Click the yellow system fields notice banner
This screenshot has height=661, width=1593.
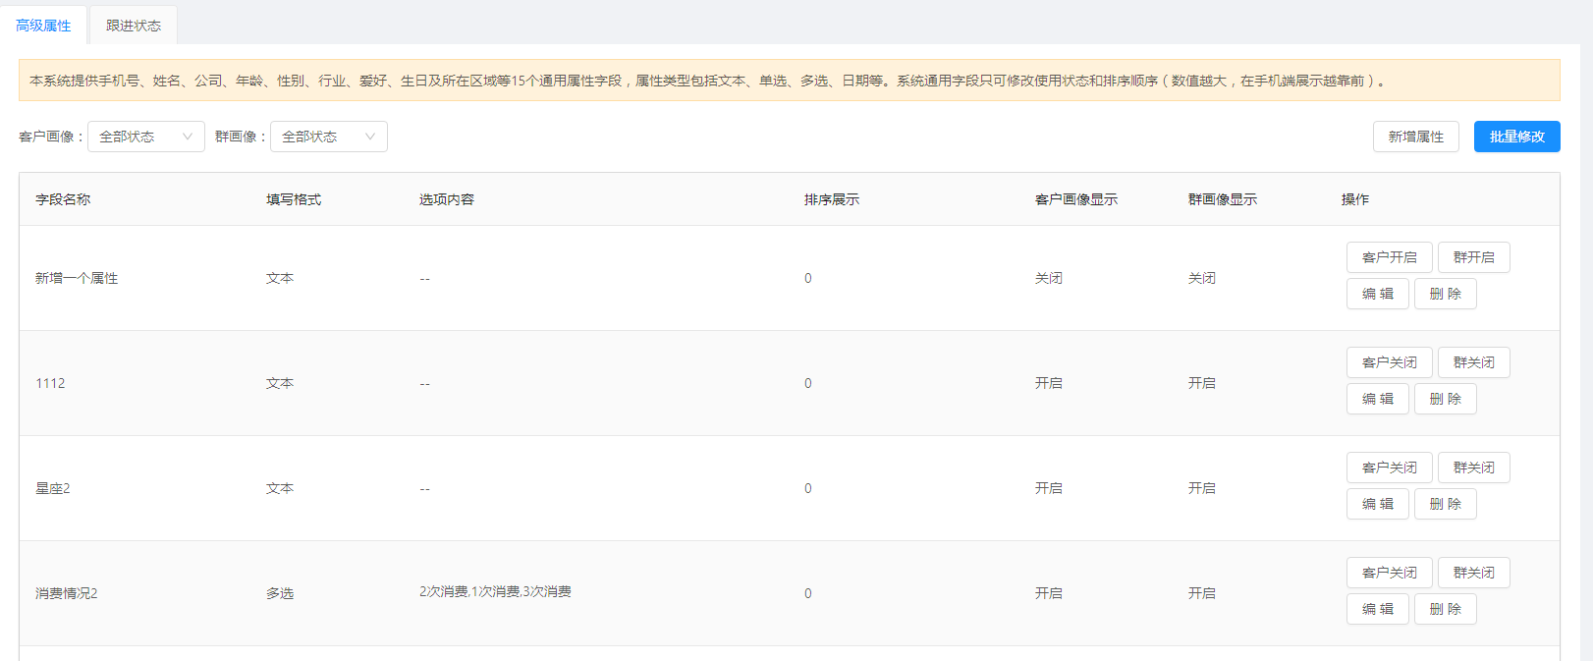(790, 81)
